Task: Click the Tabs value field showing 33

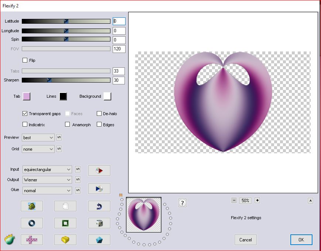Action: (x=119, y=71)
